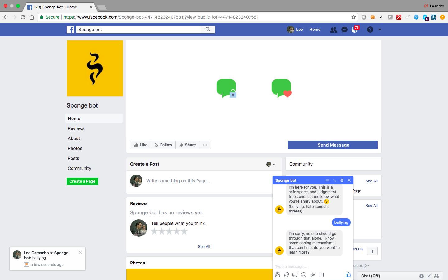Open chat options gear in Sponge bot chat
This screenshot has height=280, width=448.
click(x=342, y=180)
